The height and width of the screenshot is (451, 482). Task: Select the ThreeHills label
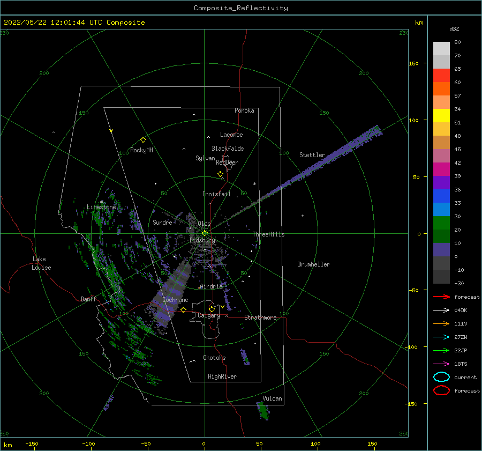click(269, 234)
